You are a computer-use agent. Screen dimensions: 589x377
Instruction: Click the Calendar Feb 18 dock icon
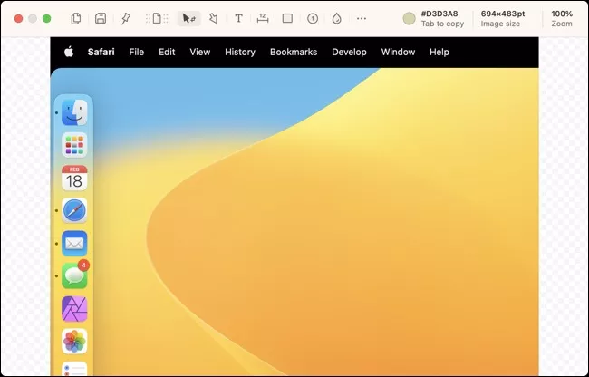click(74, 178)
